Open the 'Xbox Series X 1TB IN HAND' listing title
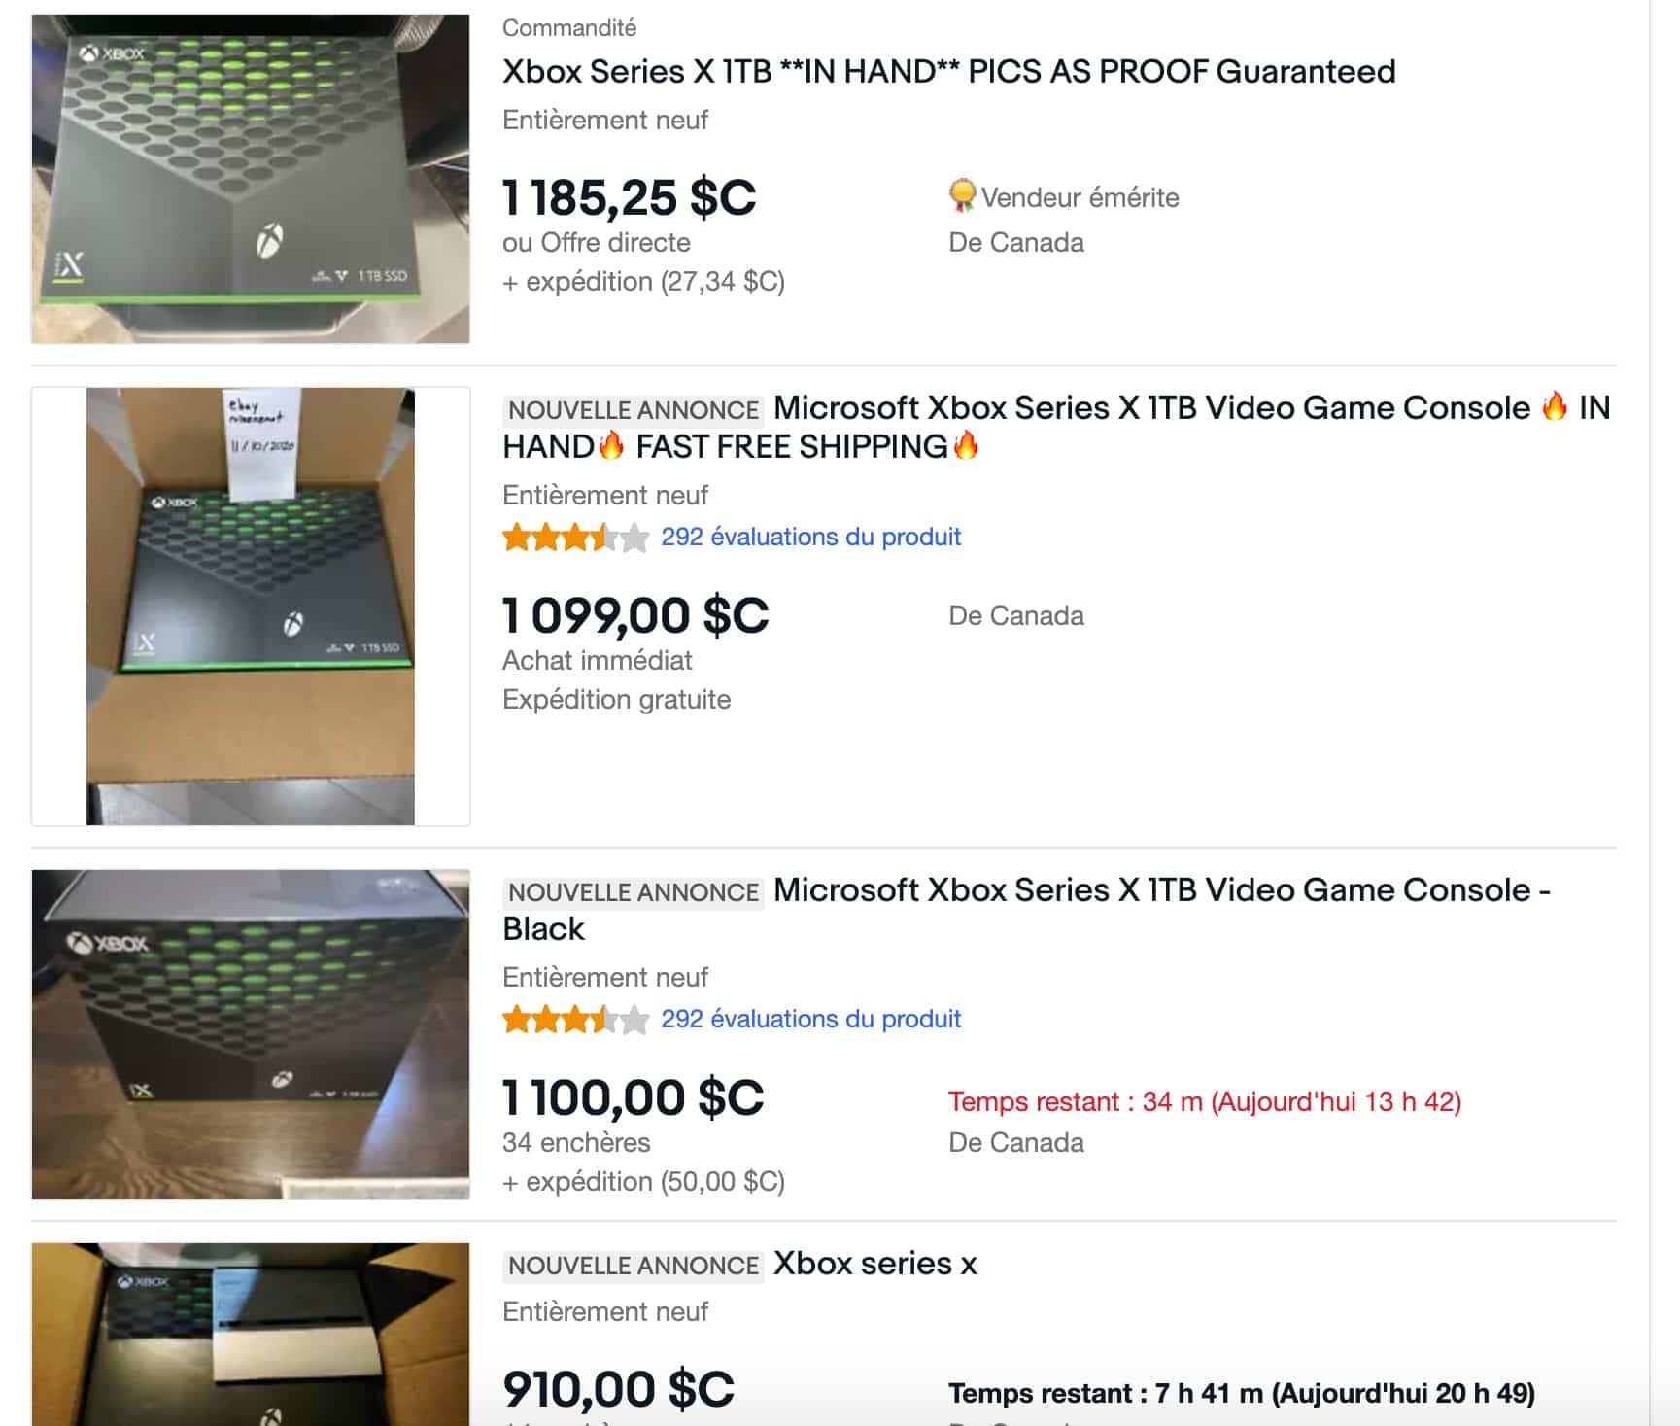 coord(948,71)
